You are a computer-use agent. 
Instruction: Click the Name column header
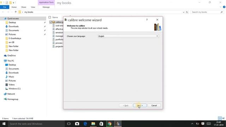pos(55,17)
